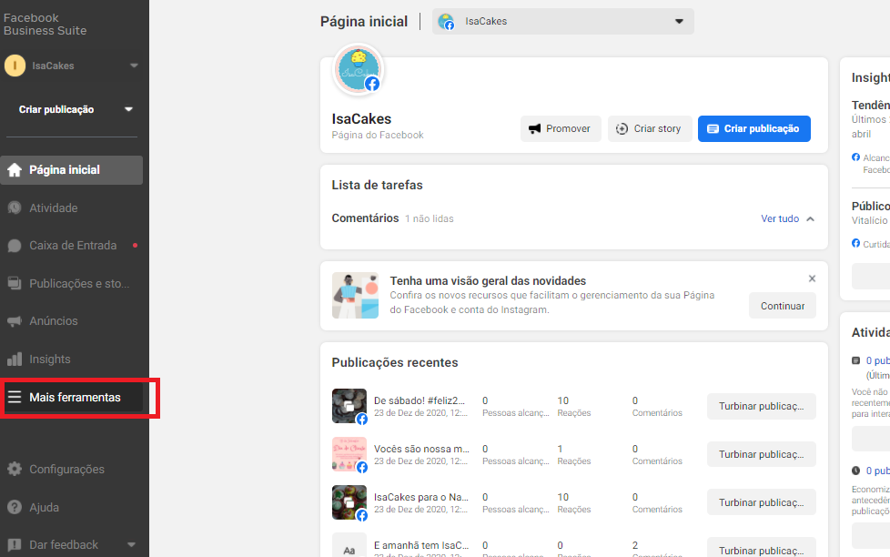The width and height of the screenshot is (890, 557).
Task: Click Continuar in the novidades banner
Action: click(782, 306)
